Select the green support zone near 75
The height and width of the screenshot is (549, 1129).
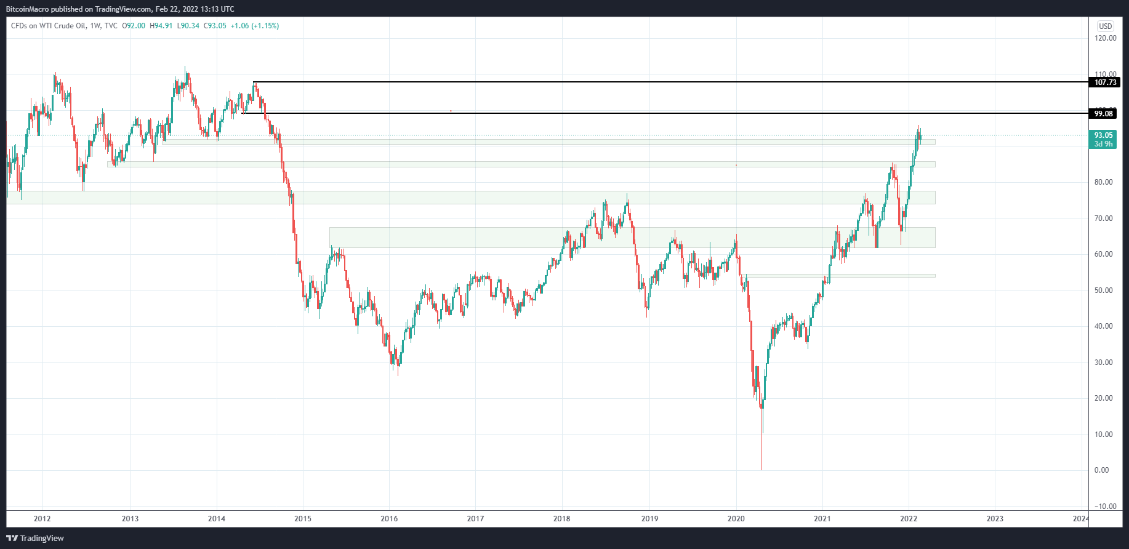(471, 197)
